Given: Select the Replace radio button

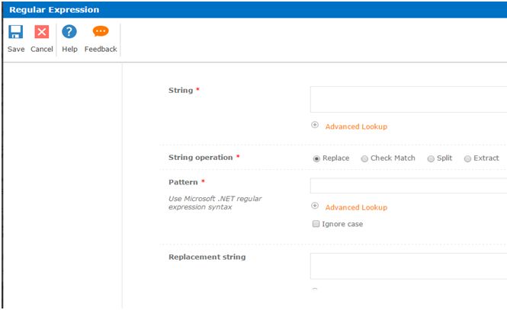Looking at the screenshot, I should click(316, 158).
